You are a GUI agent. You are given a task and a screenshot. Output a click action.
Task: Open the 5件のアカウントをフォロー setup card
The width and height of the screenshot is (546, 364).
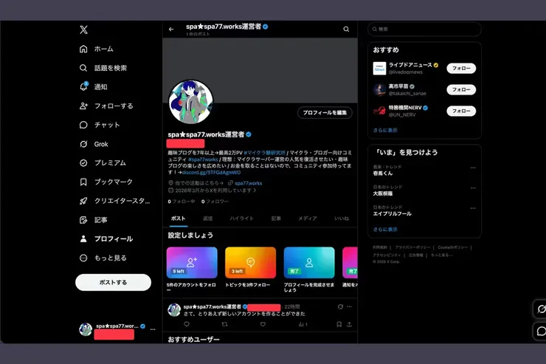(x=192, y=269)
